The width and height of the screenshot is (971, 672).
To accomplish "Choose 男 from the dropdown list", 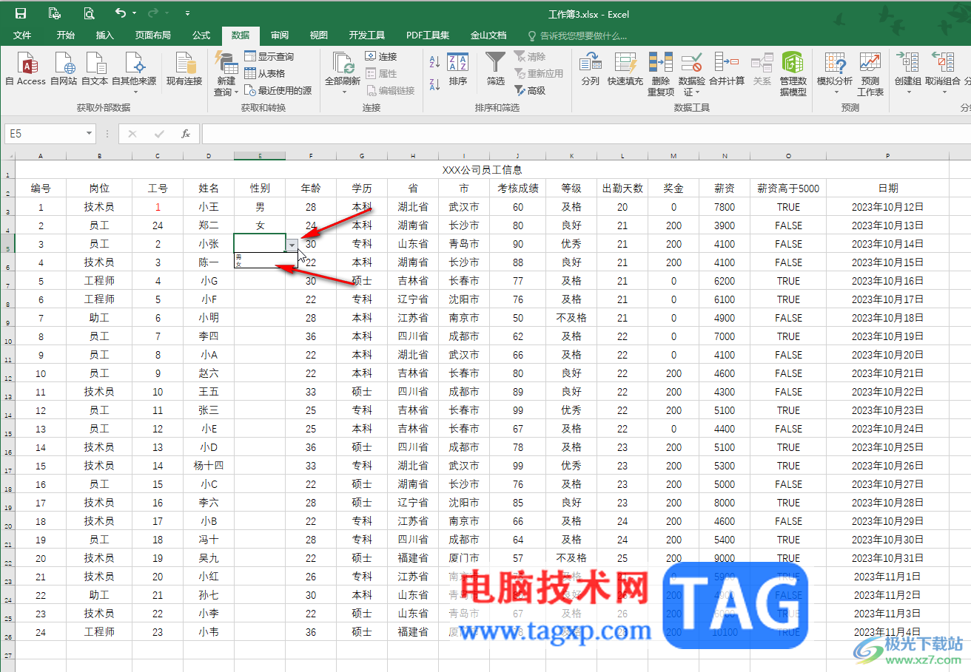I will click(x=265, y=257).
